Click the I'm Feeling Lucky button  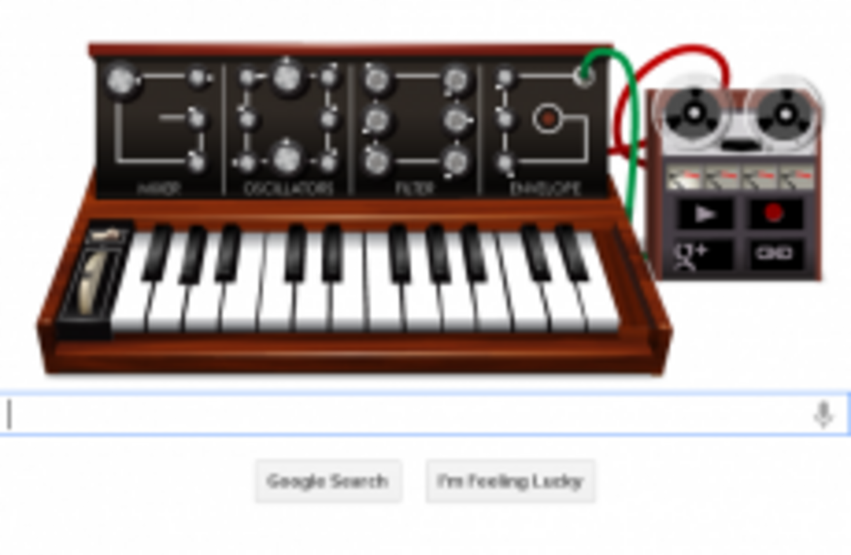coord(511,481)
